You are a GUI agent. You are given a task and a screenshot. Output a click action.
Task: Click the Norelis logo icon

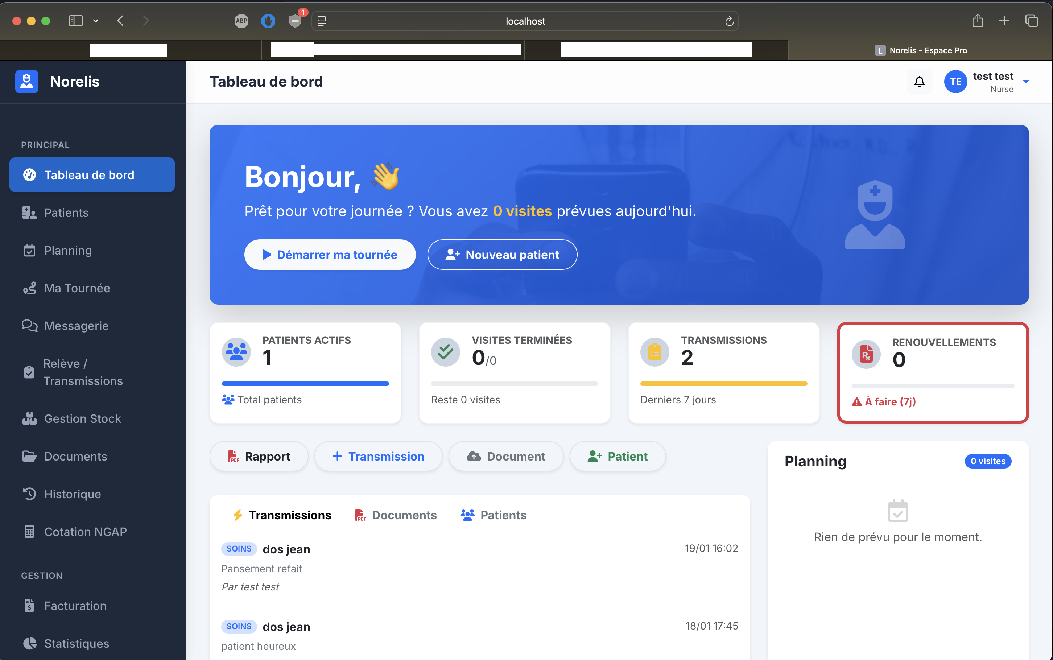[26, 82]
